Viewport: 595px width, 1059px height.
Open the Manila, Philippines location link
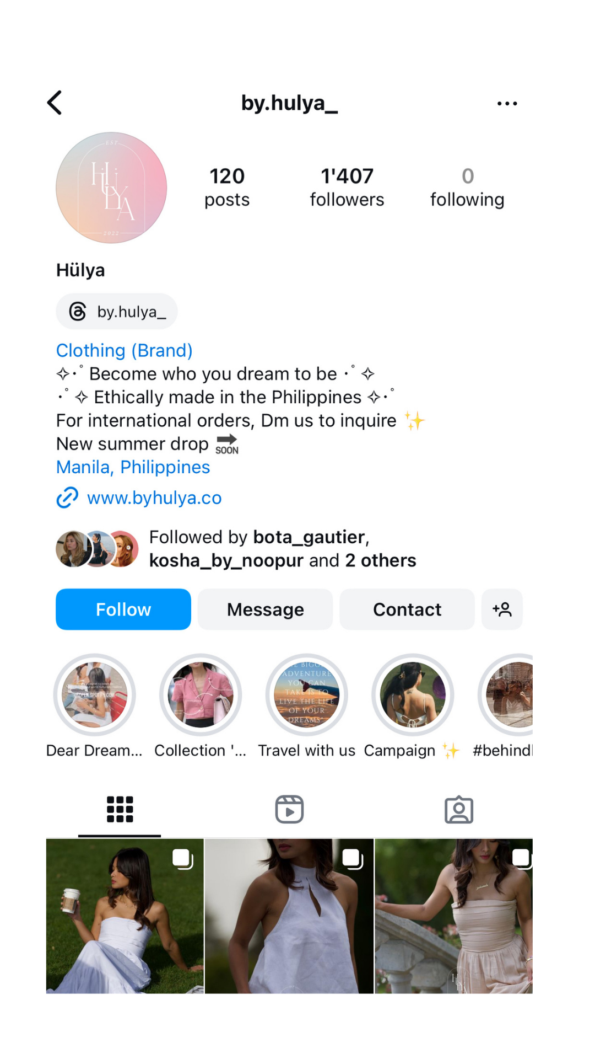pos(133,467)
